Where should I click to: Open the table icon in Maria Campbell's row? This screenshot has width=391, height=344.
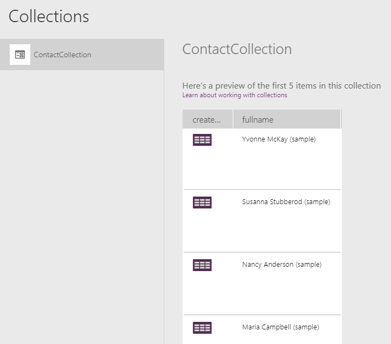click(x=202, y=328)
